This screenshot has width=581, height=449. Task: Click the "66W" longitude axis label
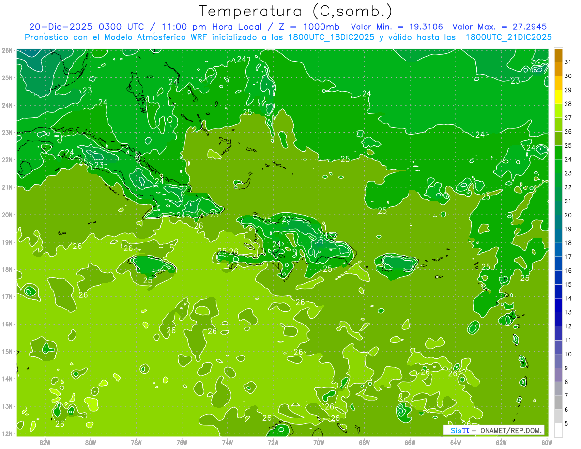click(x=410, y=442)
